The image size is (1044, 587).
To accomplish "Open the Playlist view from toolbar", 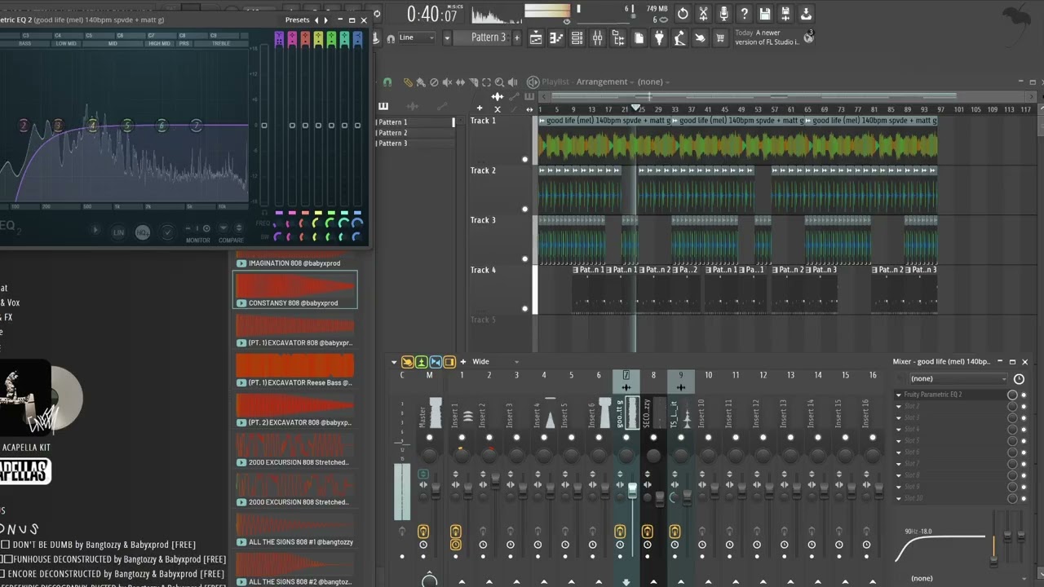I will (x=536, y=38).
